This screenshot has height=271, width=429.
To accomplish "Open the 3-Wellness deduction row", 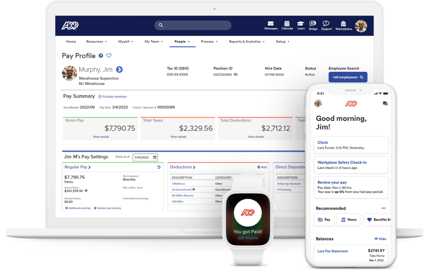I will 178,184.
